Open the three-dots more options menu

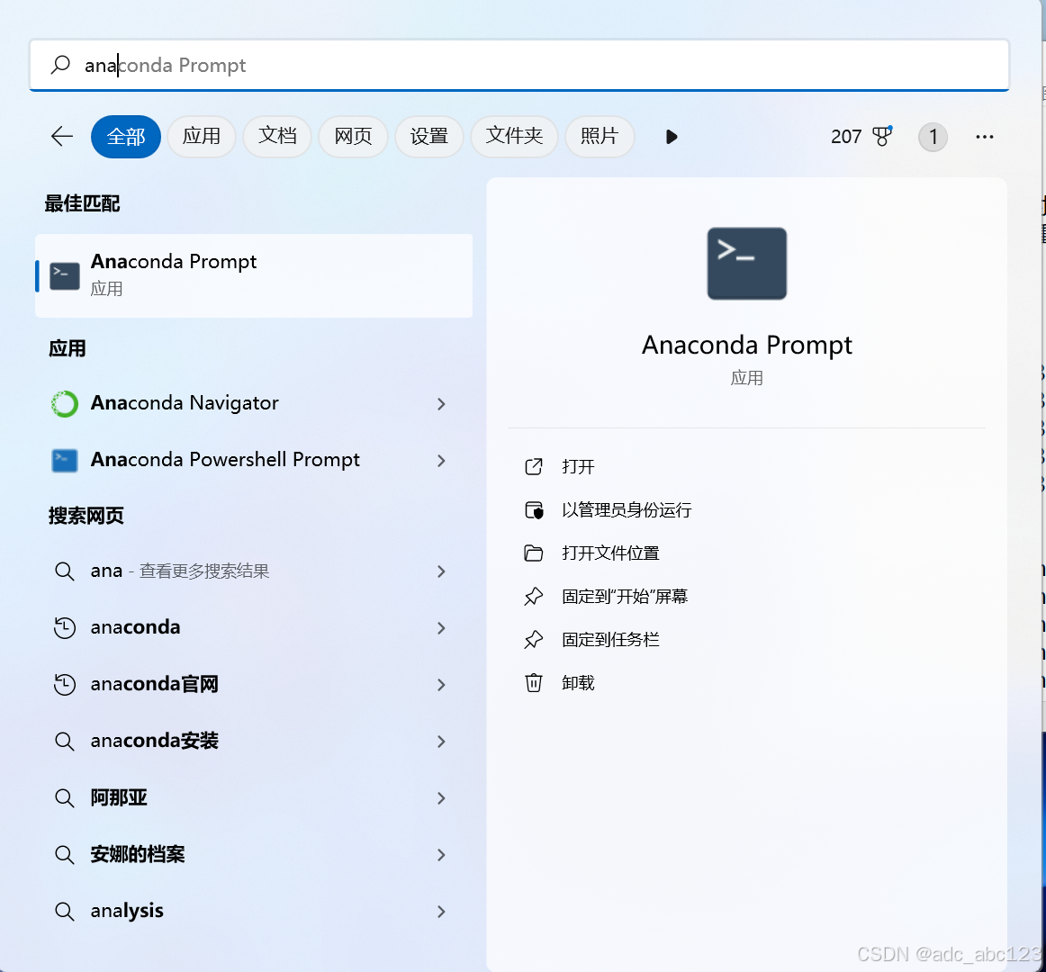coord(985,137)
